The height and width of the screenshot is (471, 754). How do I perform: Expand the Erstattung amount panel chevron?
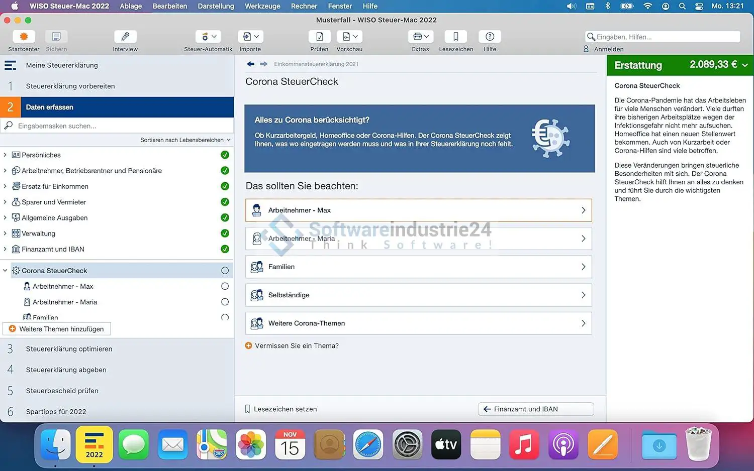[x=744, y=65]
